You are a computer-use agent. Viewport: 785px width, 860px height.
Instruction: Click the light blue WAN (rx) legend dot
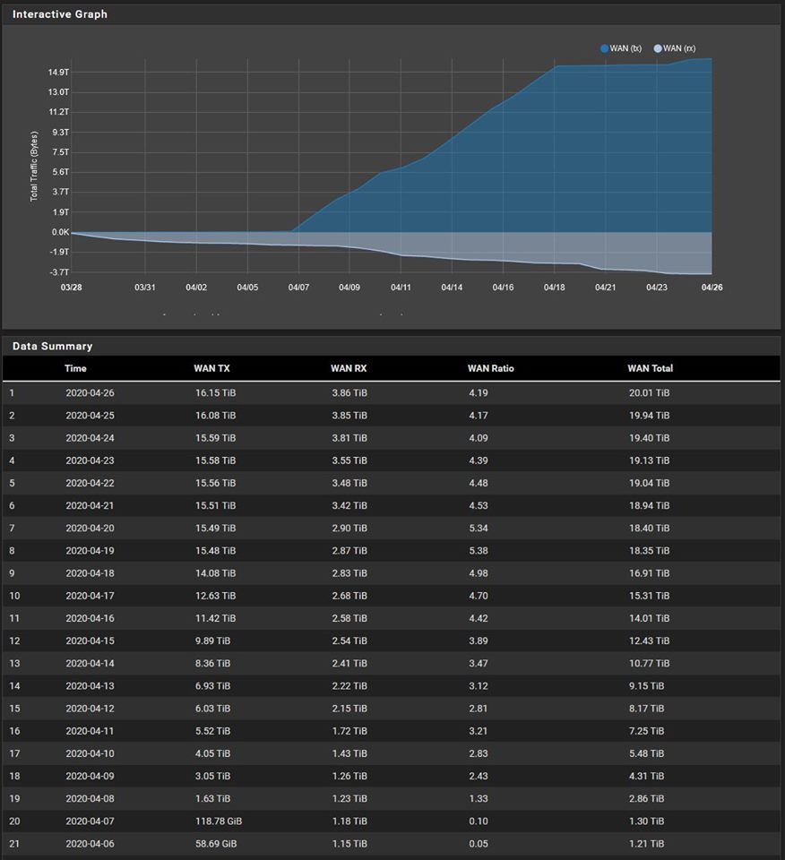(658, 48)
